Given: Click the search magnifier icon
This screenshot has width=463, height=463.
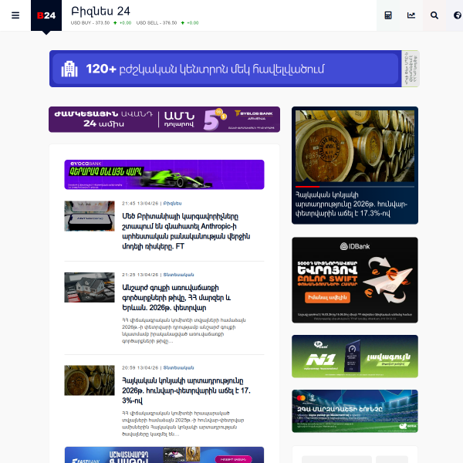Looking at the screenshot, I should [434, 15].
